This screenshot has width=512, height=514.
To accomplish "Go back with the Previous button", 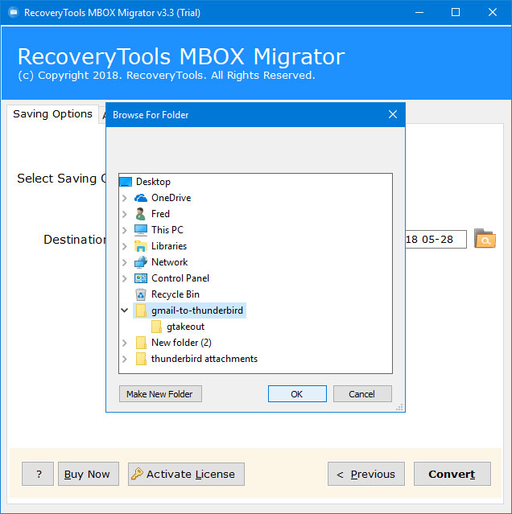I will (x=366, y=474).
